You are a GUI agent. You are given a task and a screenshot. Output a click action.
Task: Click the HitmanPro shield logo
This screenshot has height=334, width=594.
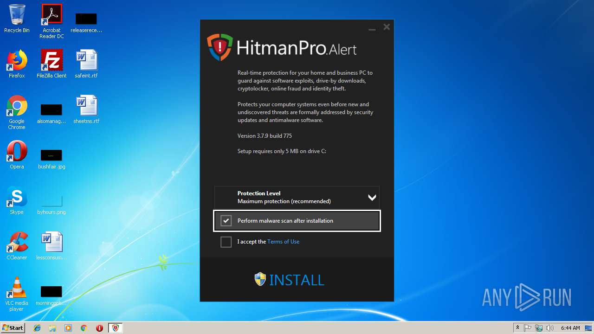tap(220, 47)
